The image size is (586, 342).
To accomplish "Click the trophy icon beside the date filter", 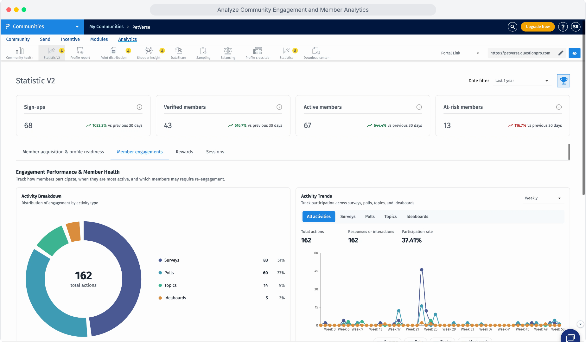I will click(x=564, y=81).
